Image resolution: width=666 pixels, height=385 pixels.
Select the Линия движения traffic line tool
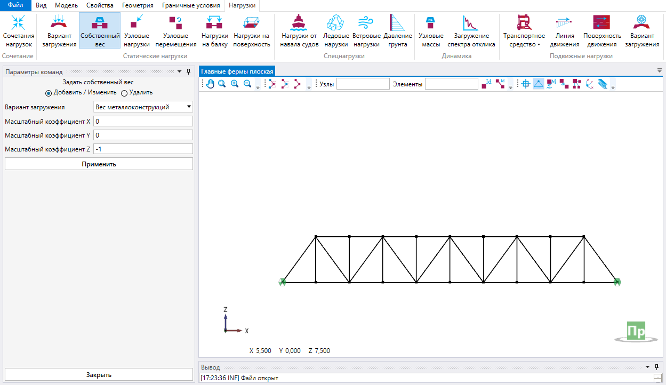pos(564,31)
